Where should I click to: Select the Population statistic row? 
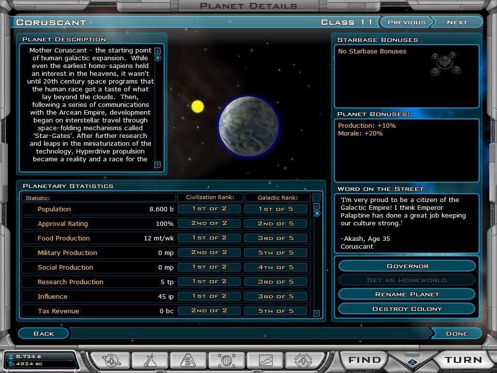[x=166, y=209]
